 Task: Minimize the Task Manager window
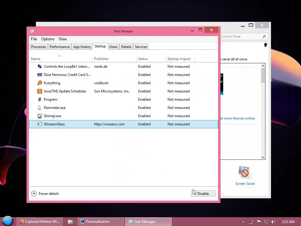(x=192, y=30)
